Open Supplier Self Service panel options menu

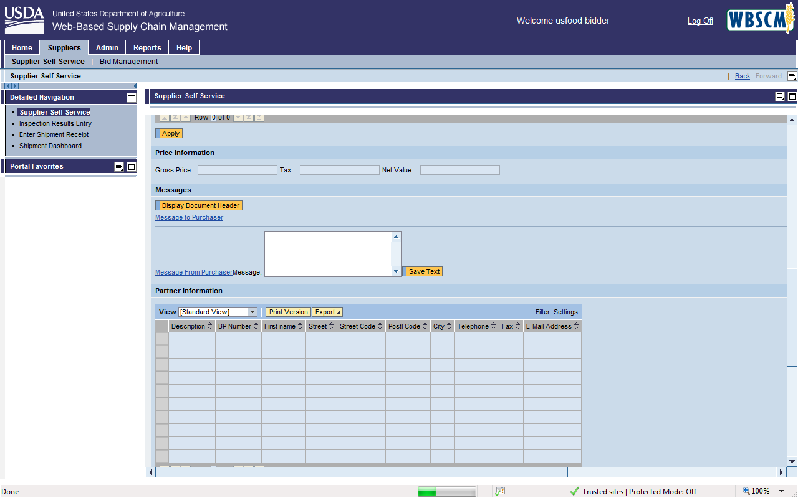tap(780, 96)
